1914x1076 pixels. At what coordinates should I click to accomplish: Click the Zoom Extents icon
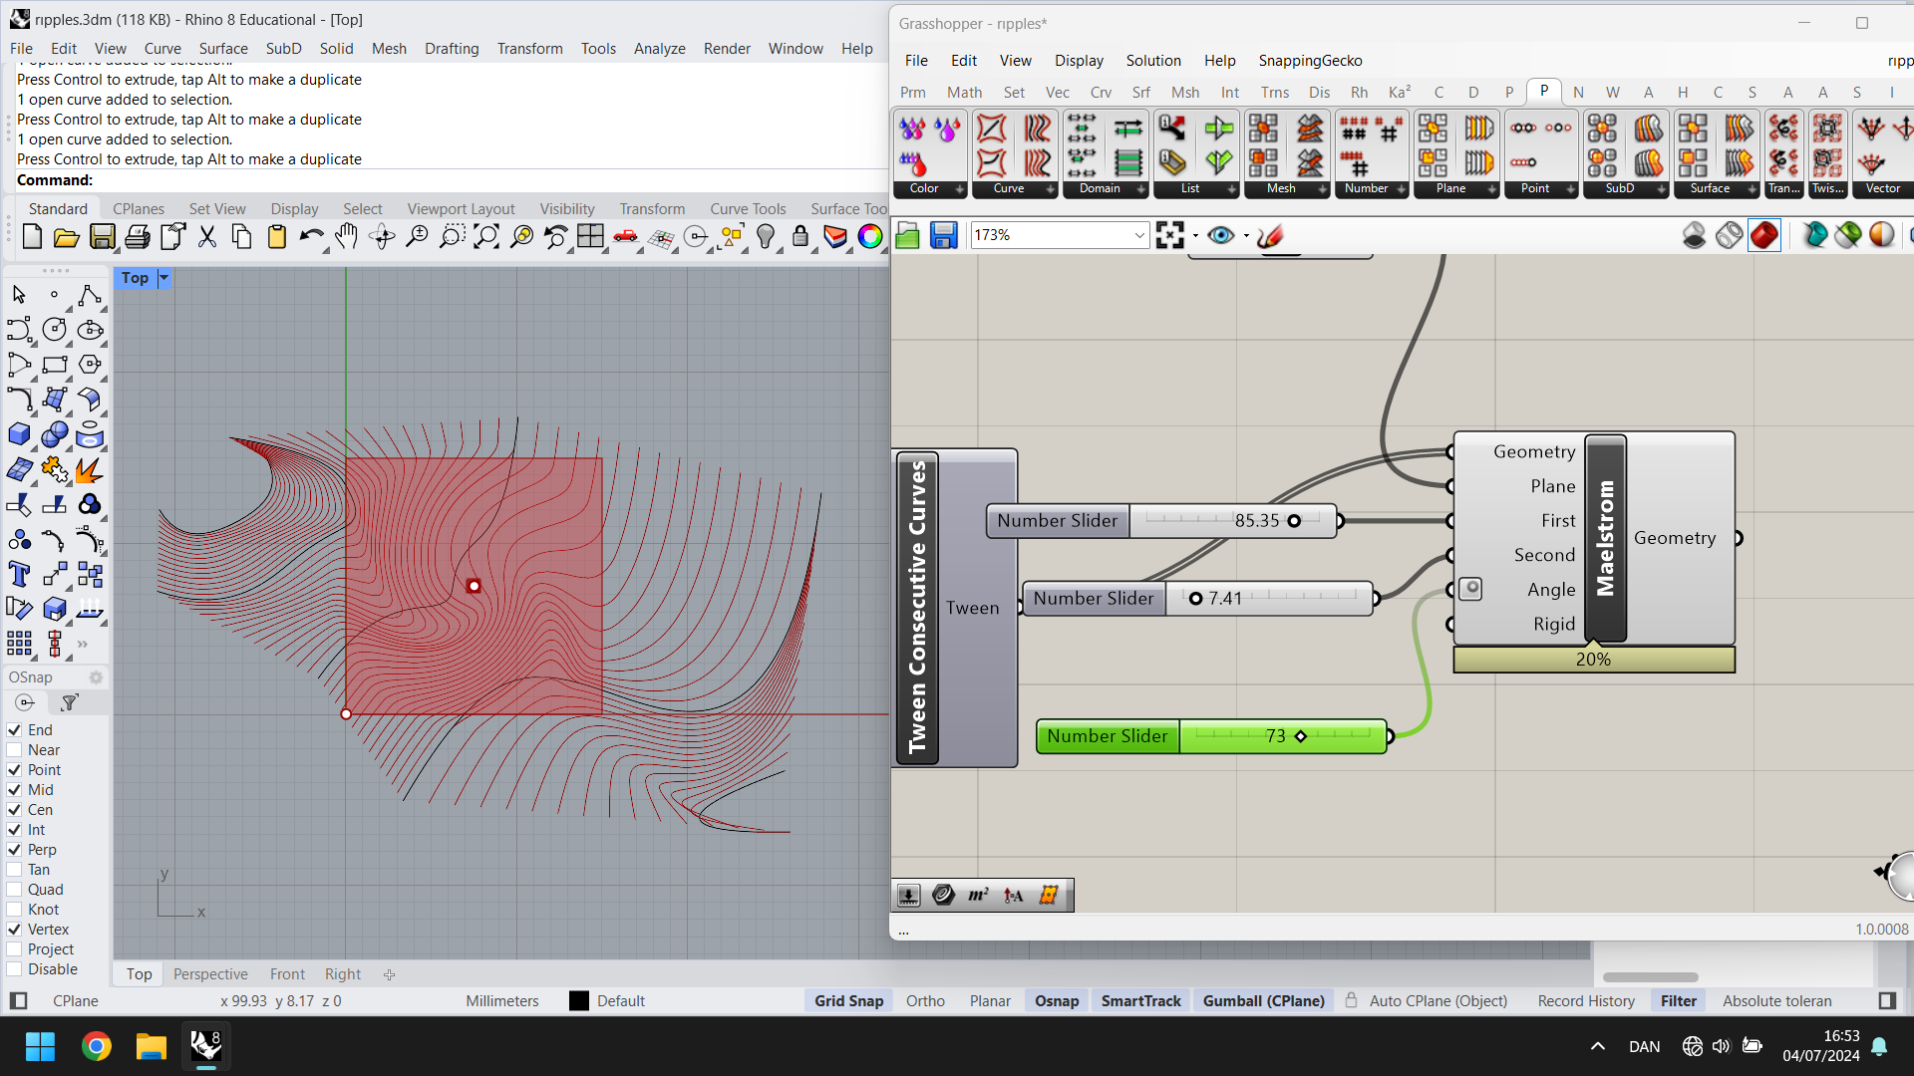pyautogui.click(x=486, y=237)
